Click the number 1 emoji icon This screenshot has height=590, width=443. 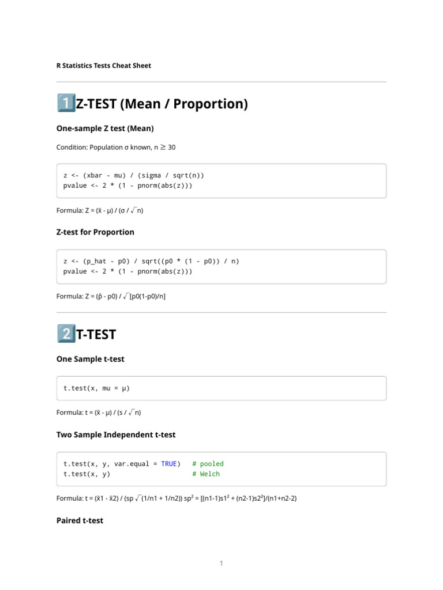coord(65,104)
